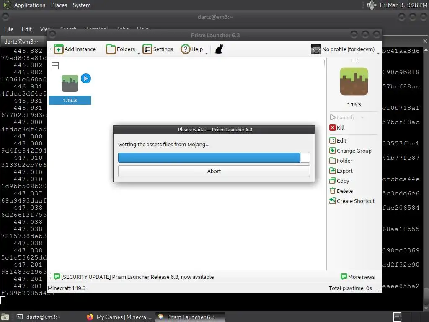Click the volume speaker icon in the panel
This screenshot has height=322, width=429.
tap(372, 5)
